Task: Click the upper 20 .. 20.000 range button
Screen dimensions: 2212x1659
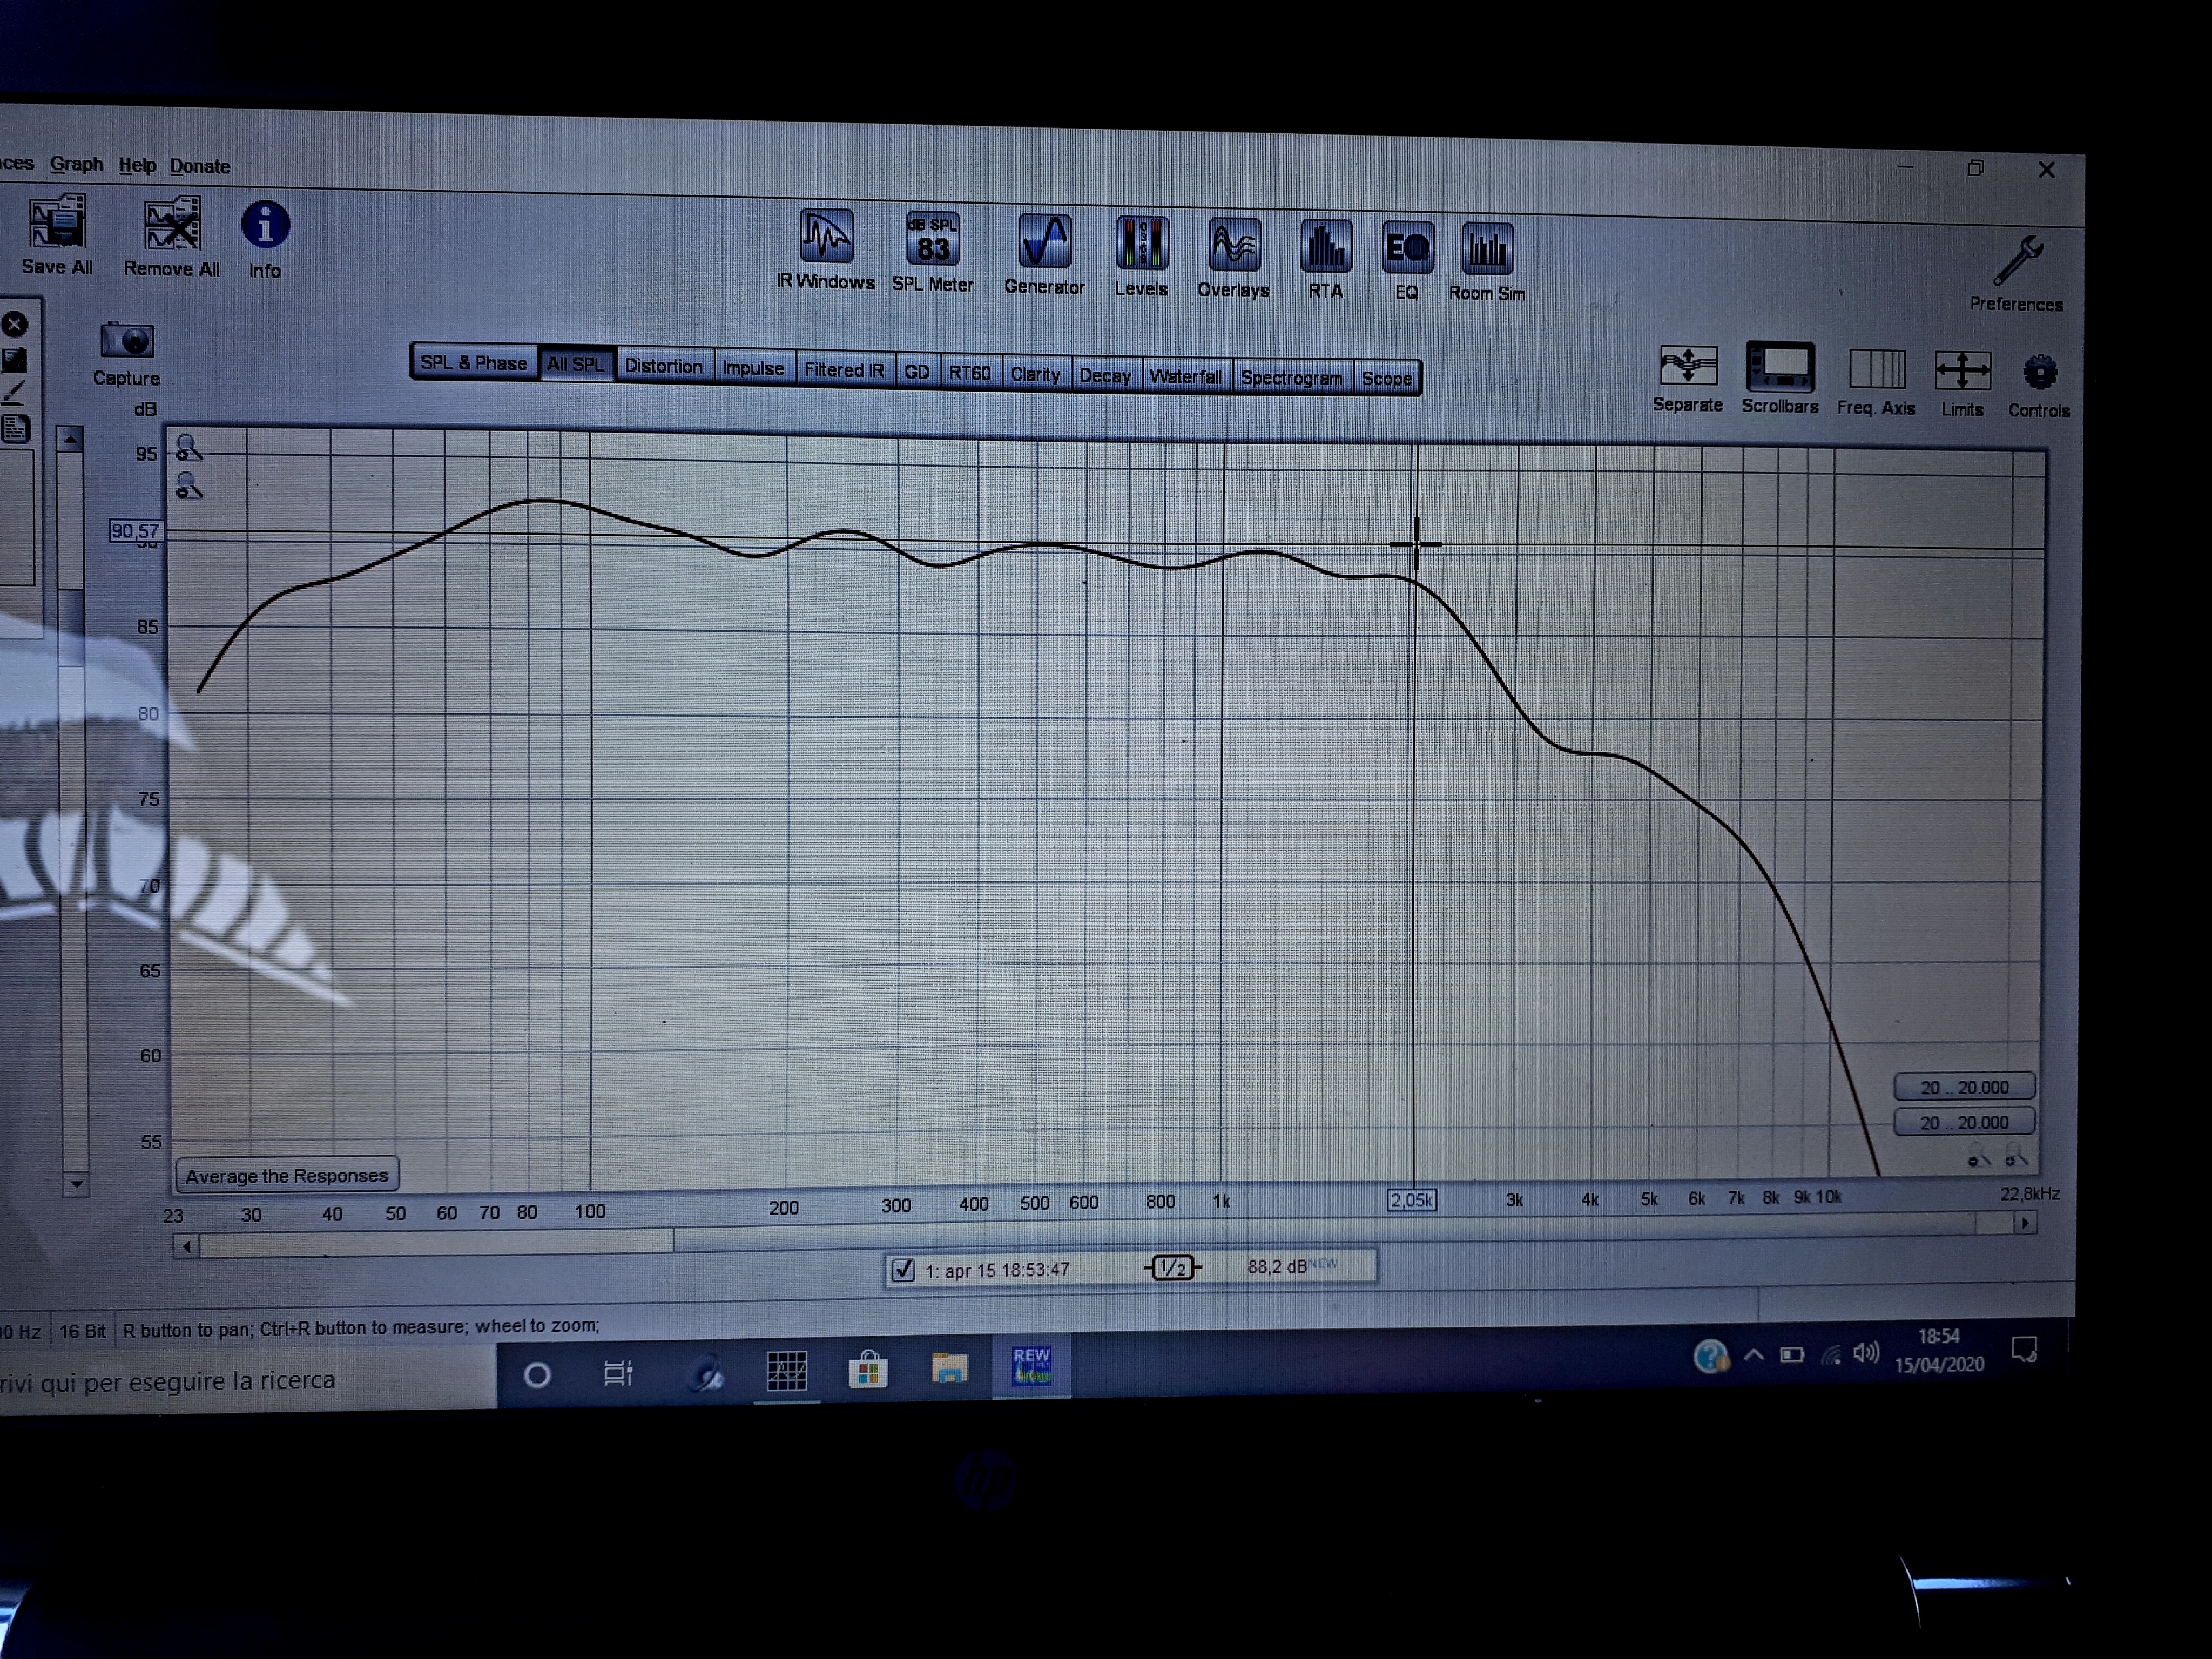Action: click(1965, 1087)
